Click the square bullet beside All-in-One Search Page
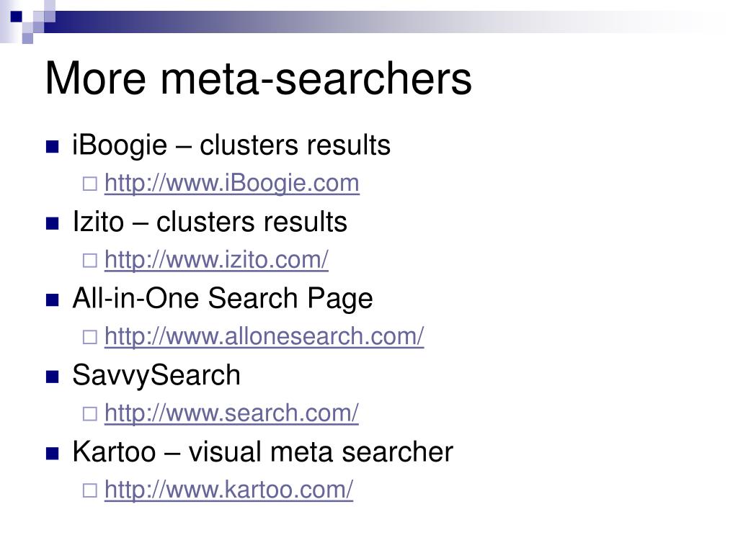 (52, 300)
